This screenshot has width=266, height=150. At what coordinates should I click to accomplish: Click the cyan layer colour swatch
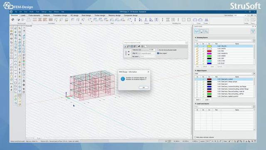coord(209,61)
